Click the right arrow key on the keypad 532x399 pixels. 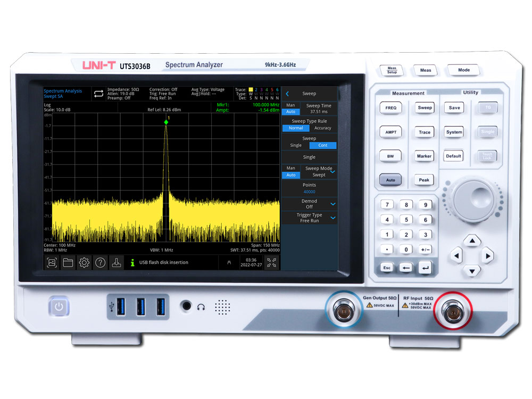488,256
